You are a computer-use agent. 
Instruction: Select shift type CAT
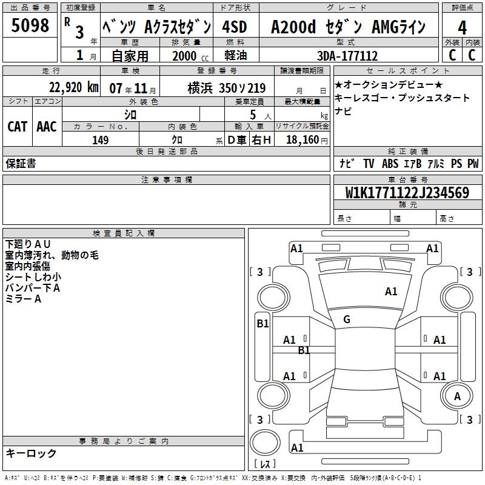tap(18, 127)
